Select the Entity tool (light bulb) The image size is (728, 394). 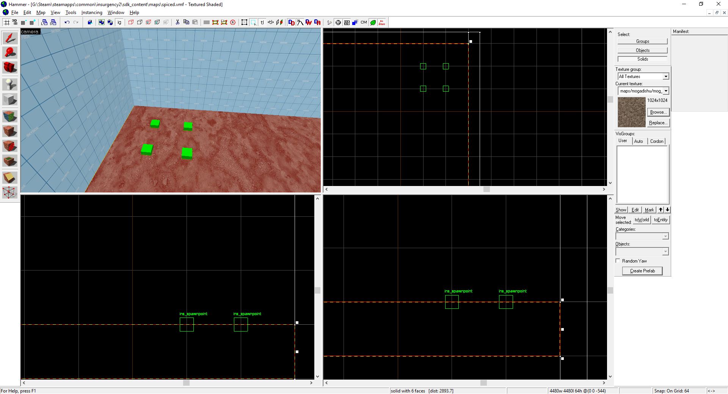point(10,84)
